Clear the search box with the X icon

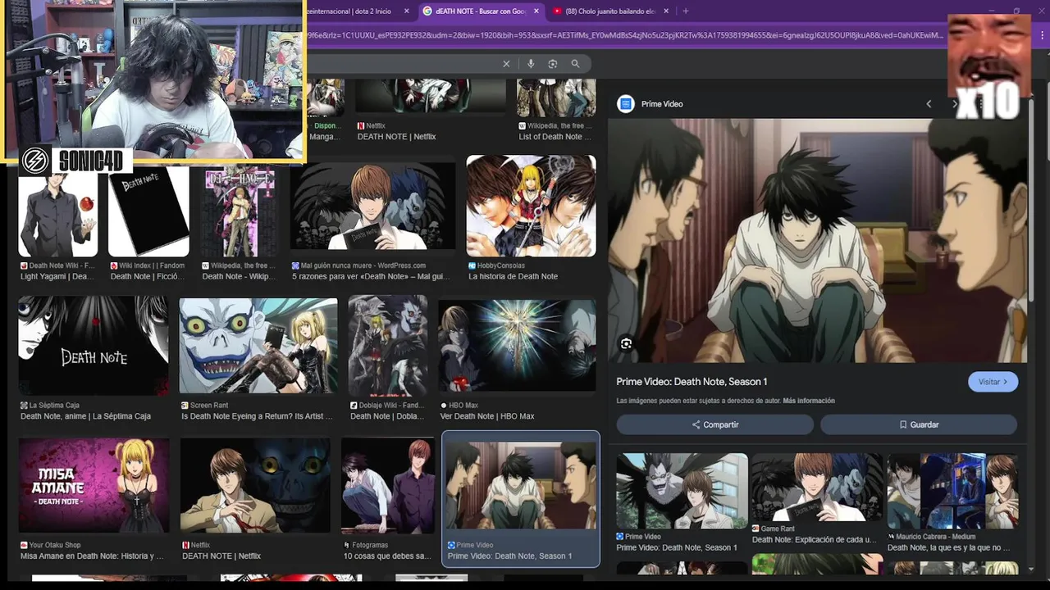(506, 64)
